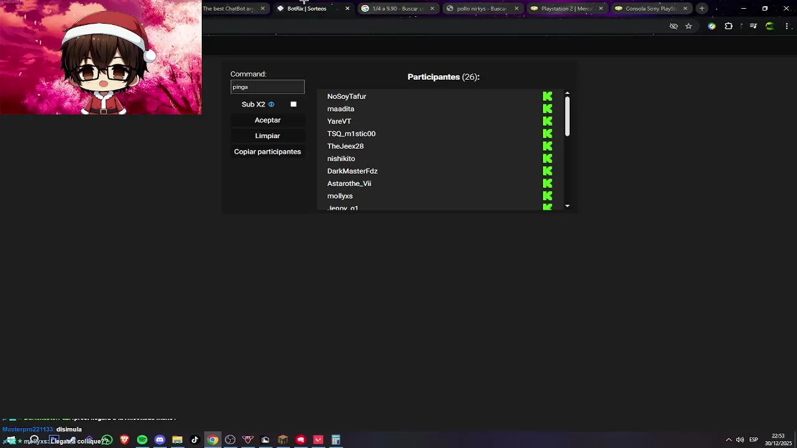The height and width of the screenshot is (448, 797).
Task: Click the Kick icon next to Astarothe_Vii
Action: [547, 184]
